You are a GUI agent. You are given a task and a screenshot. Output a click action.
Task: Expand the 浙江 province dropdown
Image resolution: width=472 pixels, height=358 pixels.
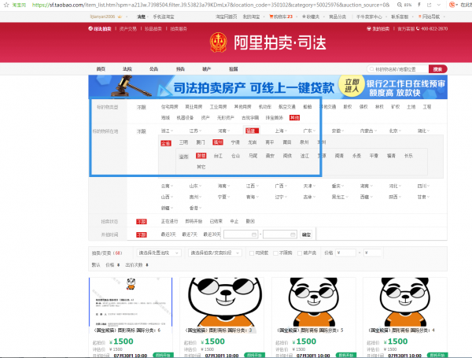click(x=168, y=130)
